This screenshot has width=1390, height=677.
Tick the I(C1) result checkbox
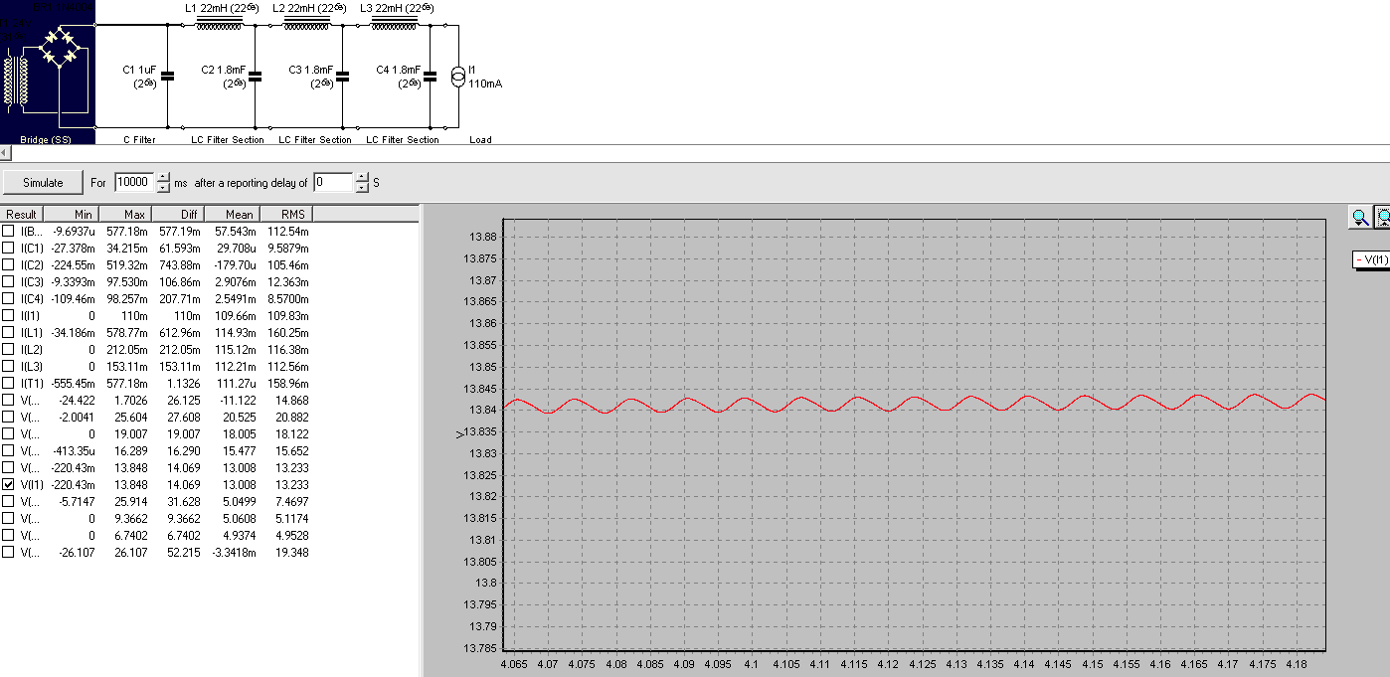tap(8, 247)
